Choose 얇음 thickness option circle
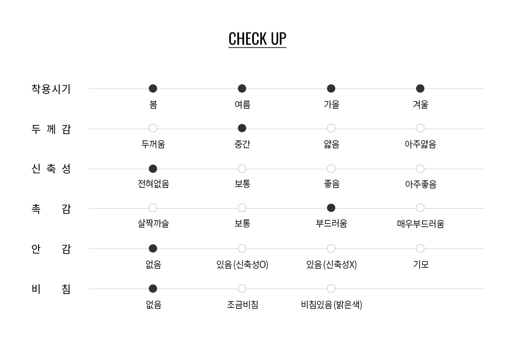The image size is (515, 340). pos(331,128)
